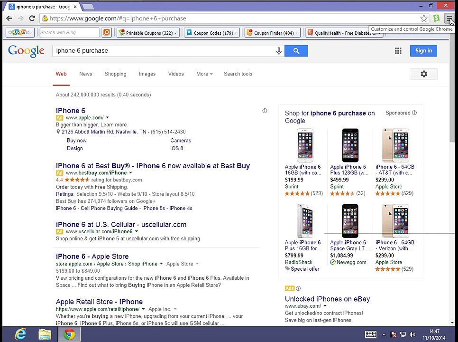Open the settings gear icon
This screenshot has height=342, width=458.
424,74
